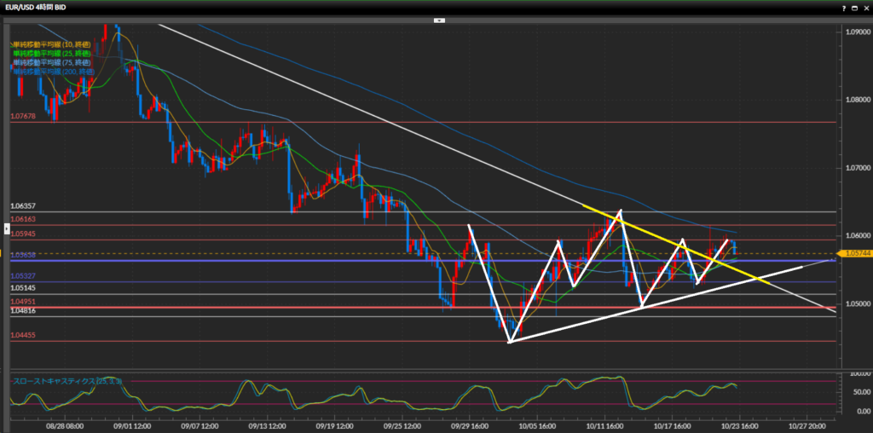Expand the top toolbar dropdown arrow
This screenshot has height=433, width=873.
tap(438, 20)
